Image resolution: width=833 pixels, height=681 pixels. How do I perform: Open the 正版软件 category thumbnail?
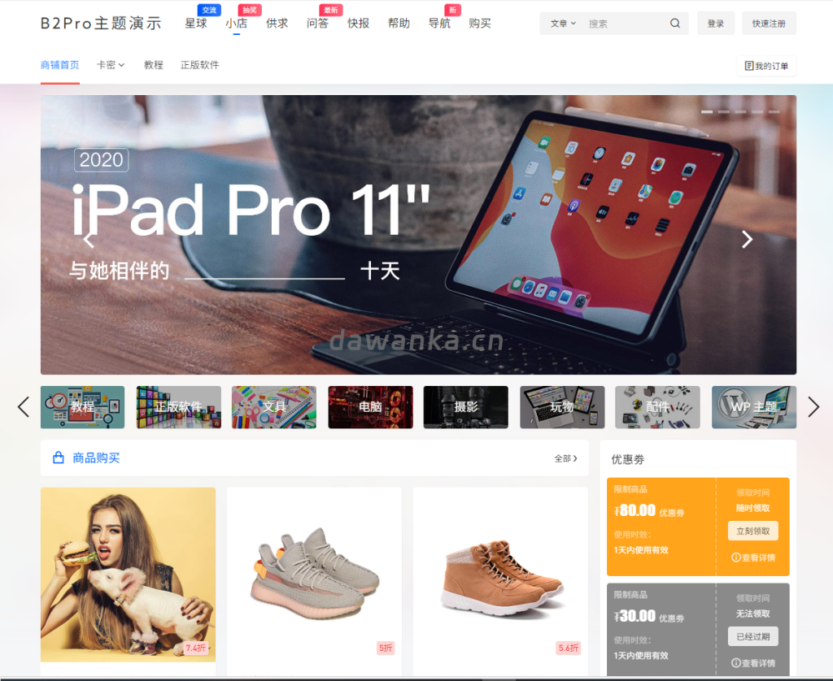[x=178, y=407]
